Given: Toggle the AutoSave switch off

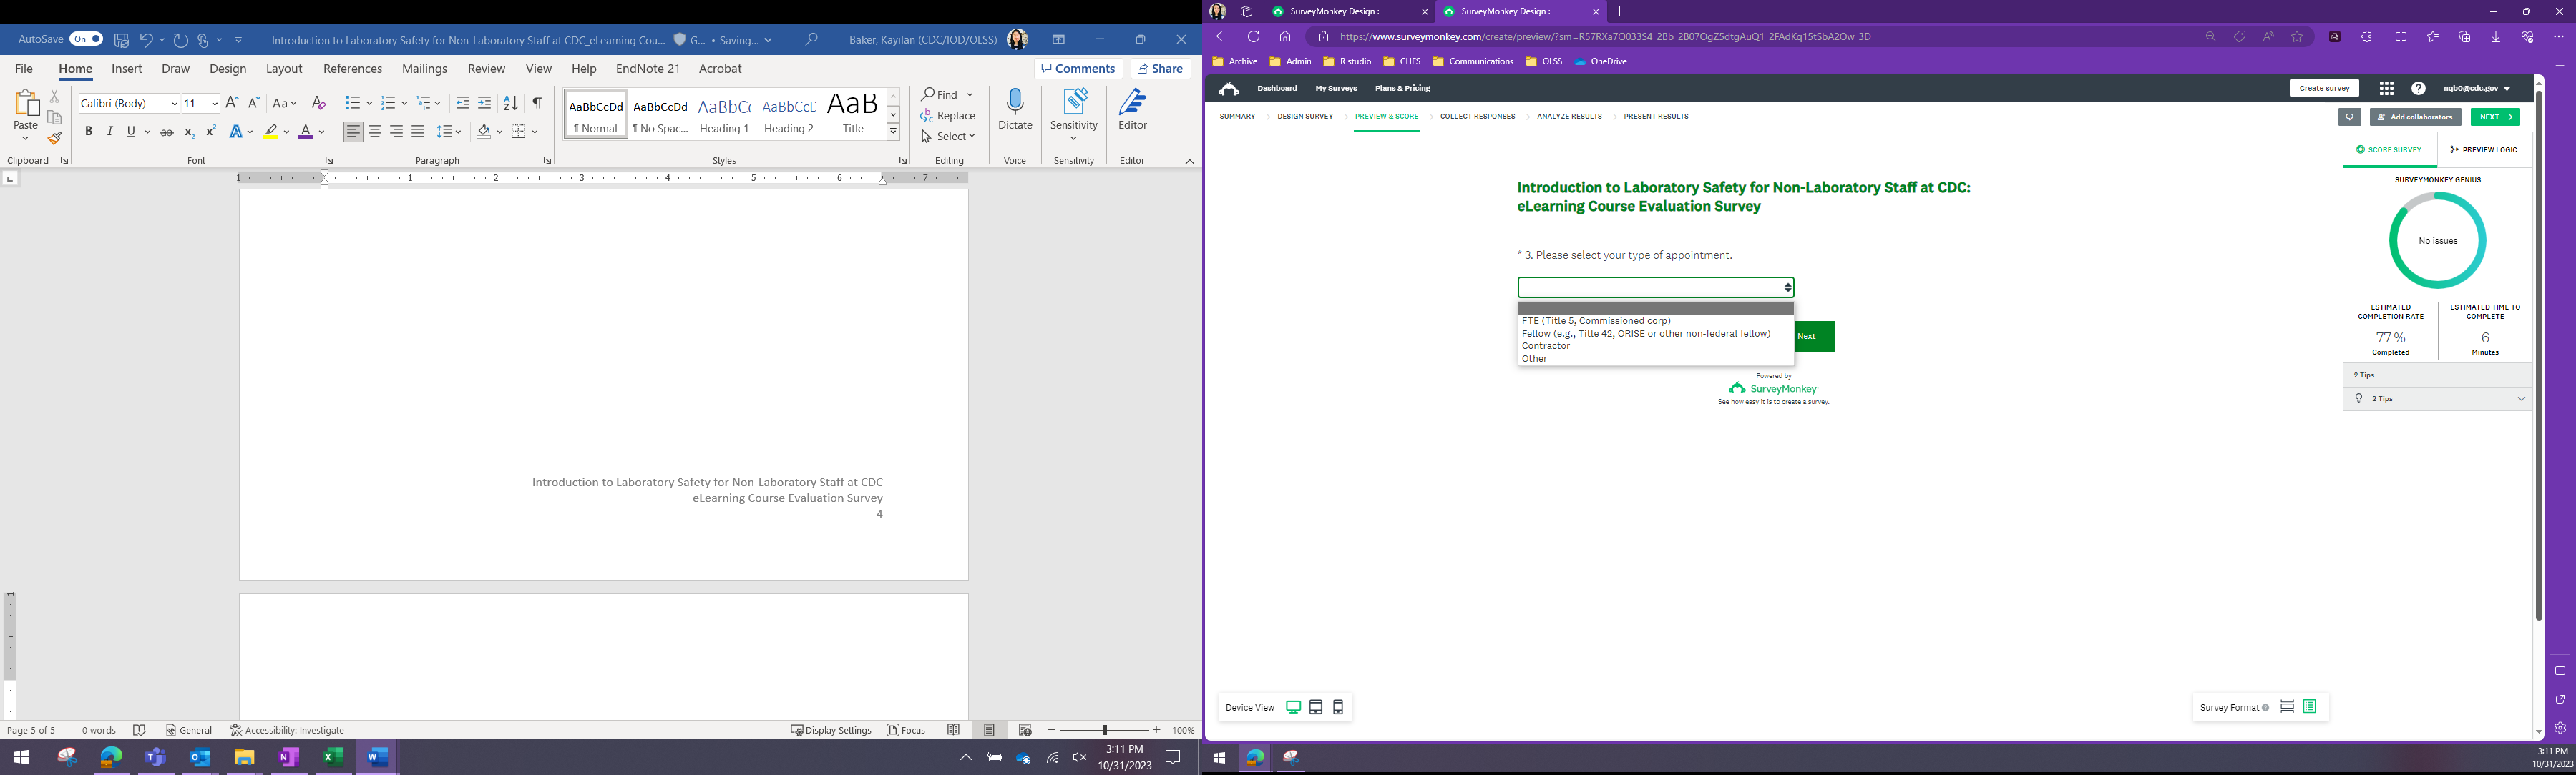Looking at the screenshot, I should [x=86, y=39].
